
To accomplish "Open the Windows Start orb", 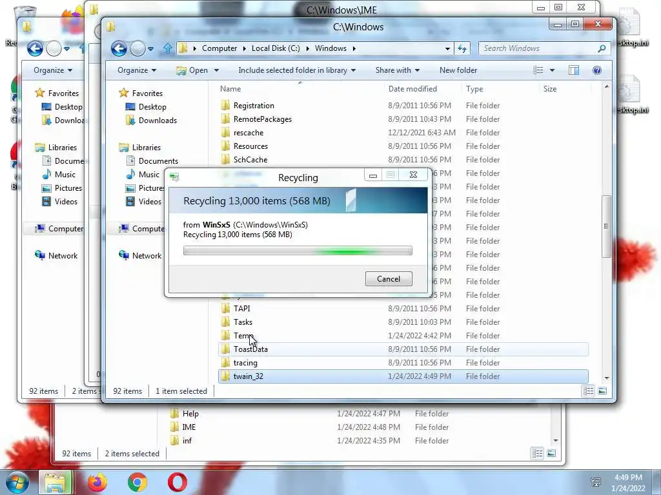I will 17,482.
